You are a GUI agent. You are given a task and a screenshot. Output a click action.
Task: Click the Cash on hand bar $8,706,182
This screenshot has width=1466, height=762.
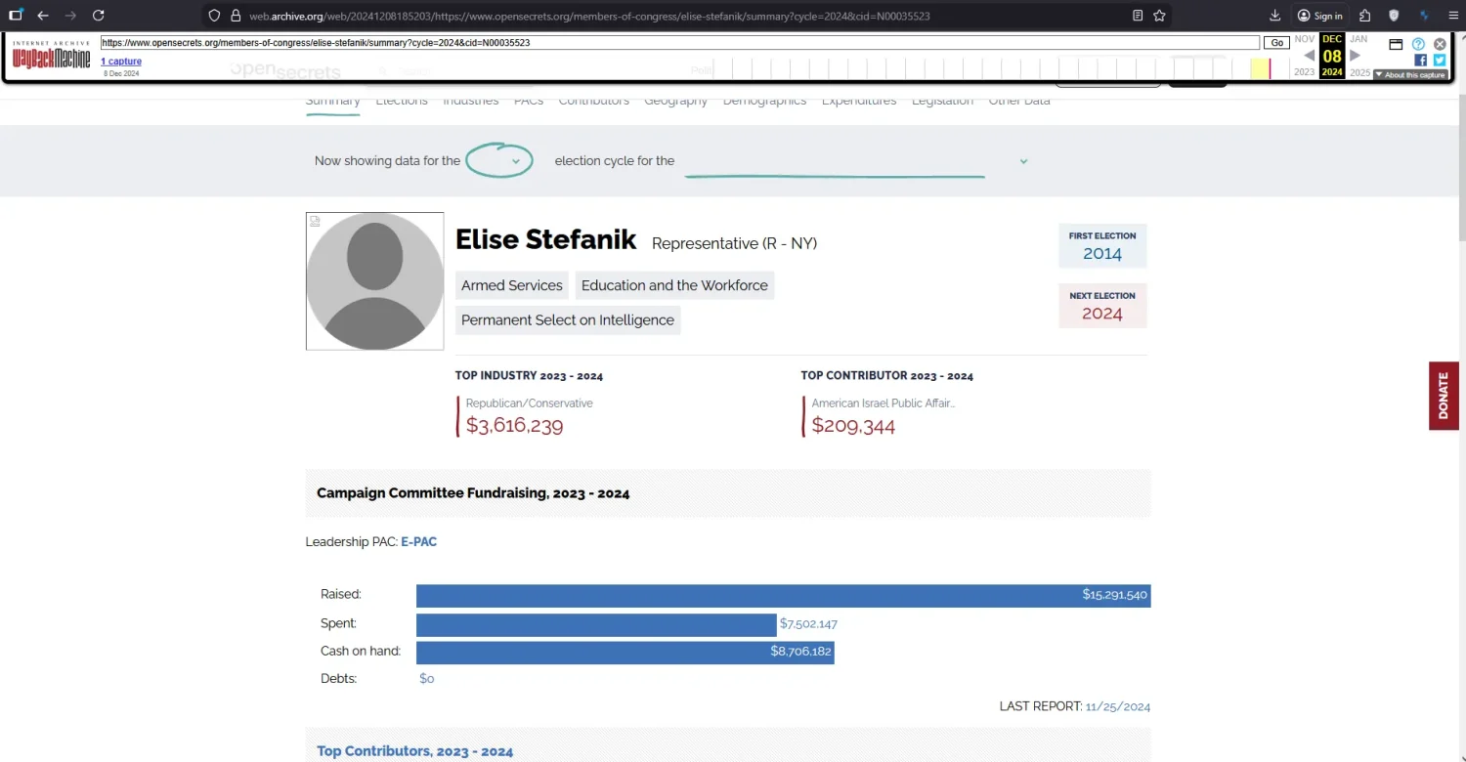pos(625,653)
